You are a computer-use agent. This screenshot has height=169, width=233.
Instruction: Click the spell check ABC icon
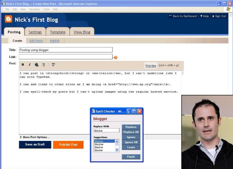pos(54,64)
